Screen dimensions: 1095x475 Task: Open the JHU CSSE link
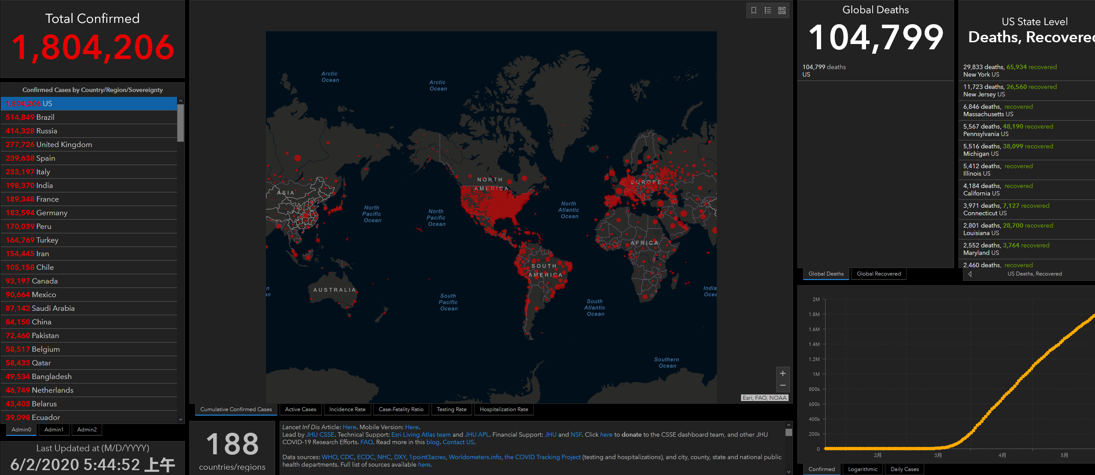(320, 434)
